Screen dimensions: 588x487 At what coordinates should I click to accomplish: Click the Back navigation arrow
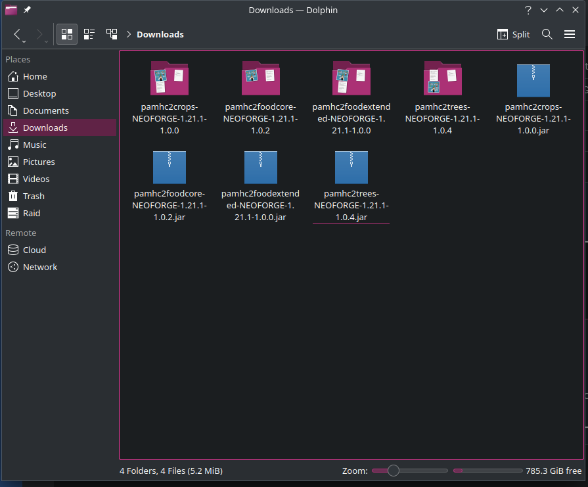pyautogui.click(x=18, y=34)
